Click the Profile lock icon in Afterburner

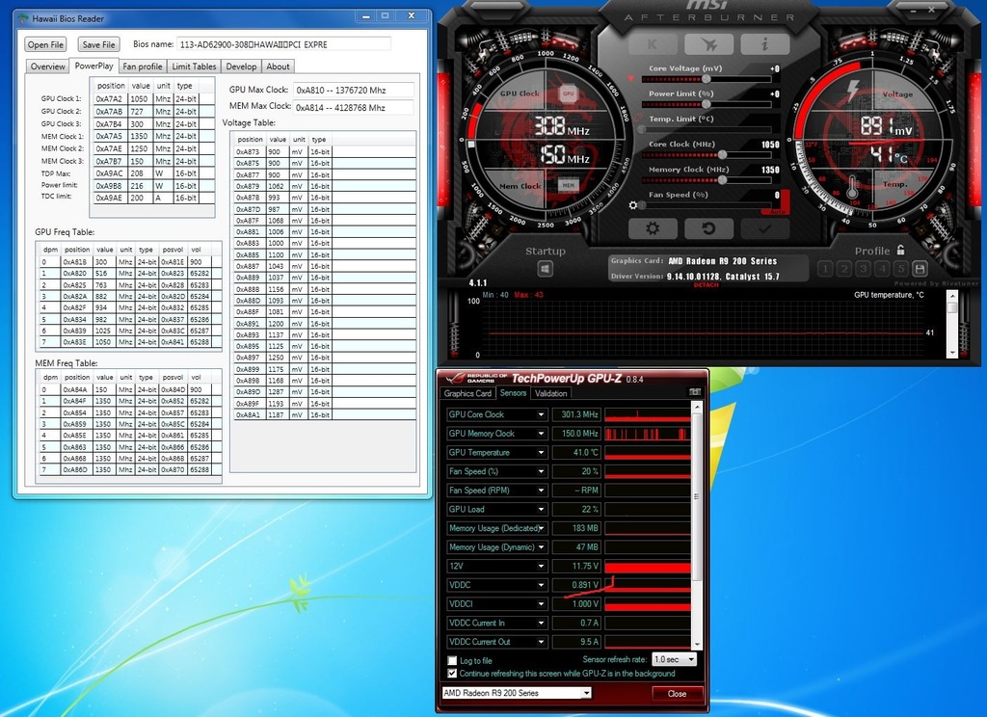901,250
